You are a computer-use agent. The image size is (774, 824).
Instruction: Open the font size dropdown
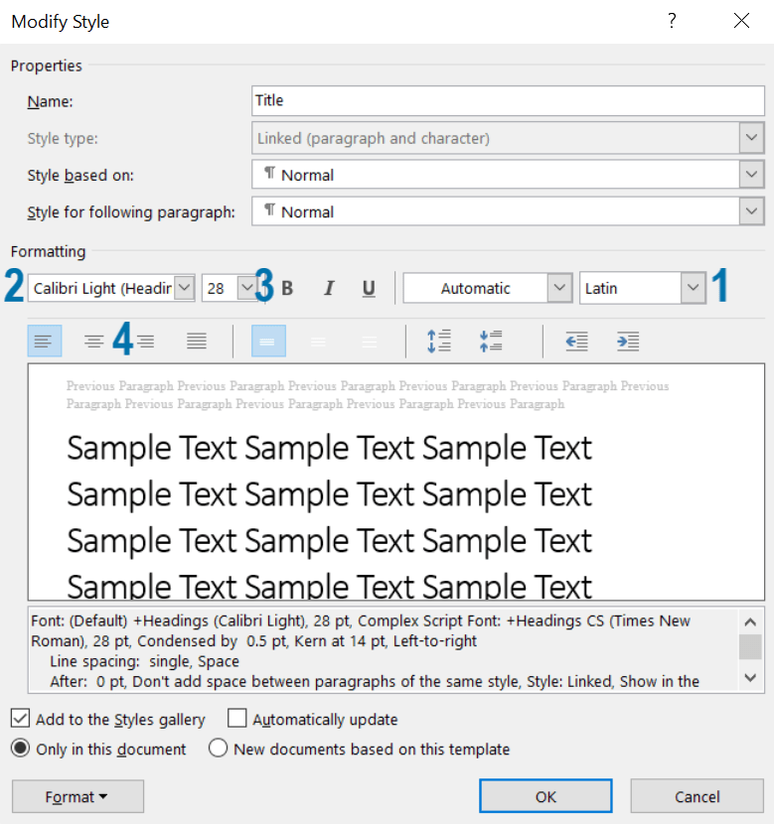(x=246, y=289)
